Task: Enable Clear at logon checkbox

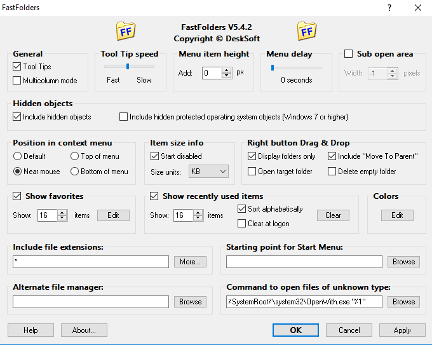Action: click(x=241, y=223)
